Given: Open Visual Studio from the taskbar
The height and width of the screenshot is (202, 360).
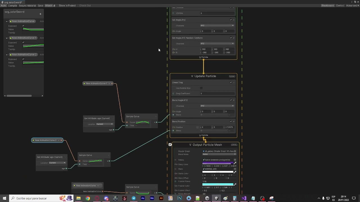Looking at the screenshot, I should click(x=244, y=198).
